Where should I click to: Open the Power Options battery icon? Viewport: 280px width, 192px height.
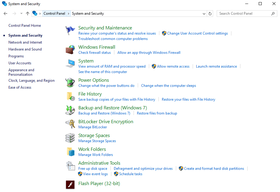[70, 83]
